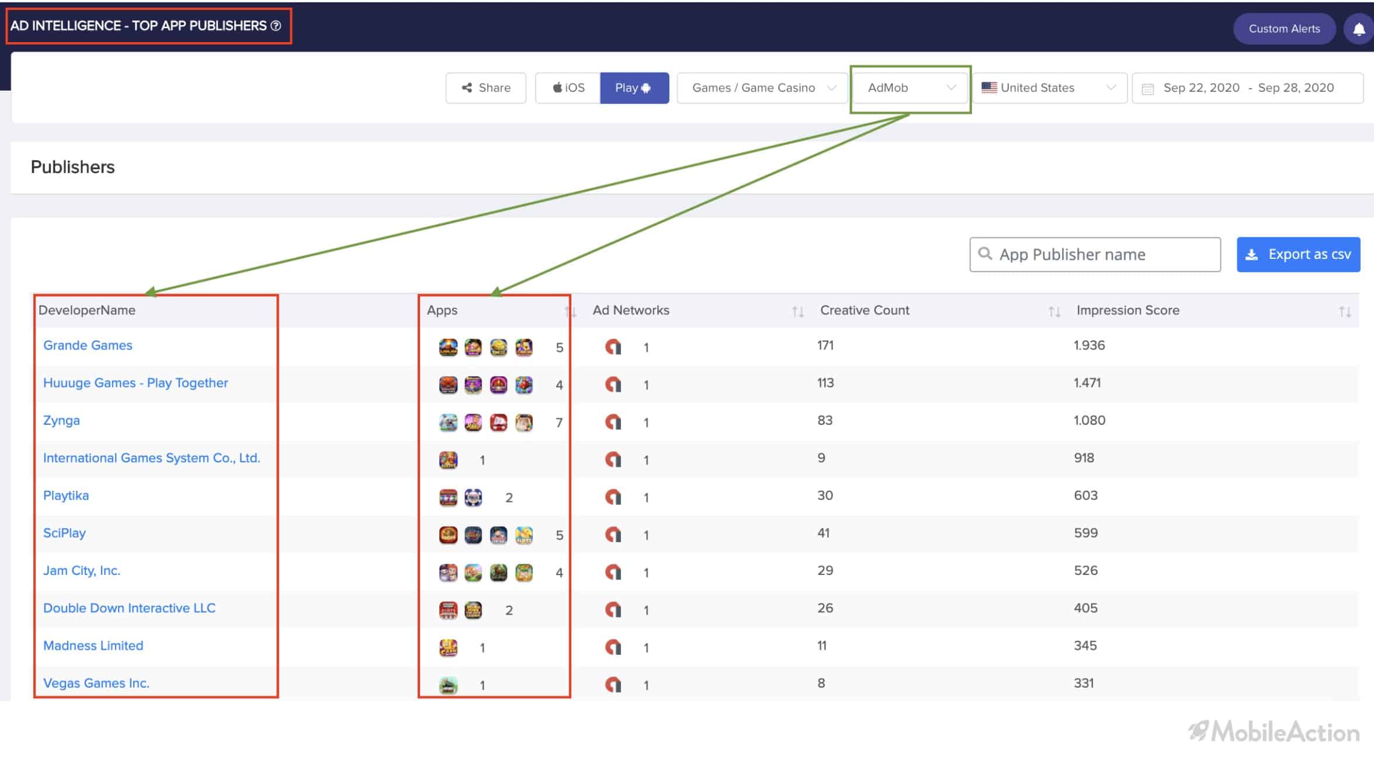Image resolution: width=1374 pixels, height=770 pixels.
Task: Switch platform to Play
Action: coord(634,88)
